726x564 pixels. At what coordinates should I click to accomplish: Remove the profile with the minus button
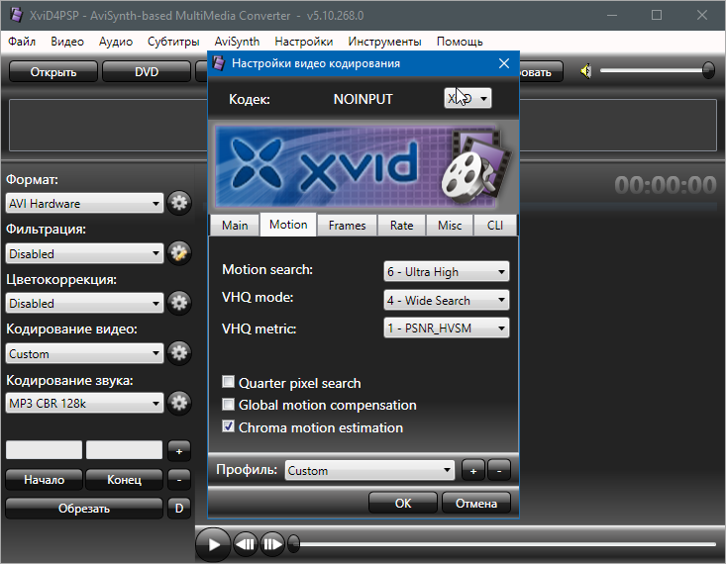[x=499, y=471]
